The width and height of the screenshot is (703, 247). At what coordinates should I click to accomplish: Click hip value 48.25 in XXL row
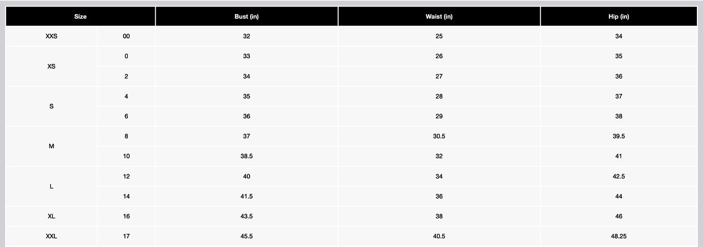tap(618, 236)
